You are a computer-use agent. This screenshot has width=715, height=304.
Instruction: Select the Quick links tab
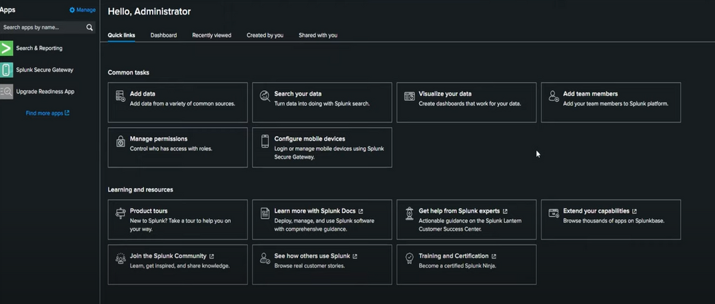click(x=121, y=35)
